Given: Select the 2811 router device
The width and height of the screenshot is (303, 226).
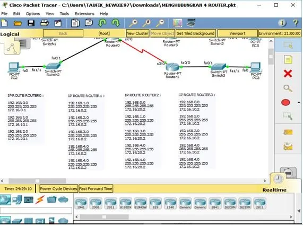Looking at the screenshot, I should pos(259,203).
